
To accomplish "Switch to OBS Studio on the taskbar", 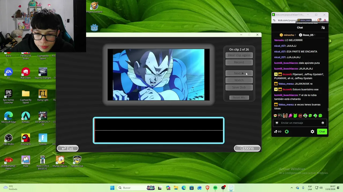I will pyautogui.click(x=223, y=188).
